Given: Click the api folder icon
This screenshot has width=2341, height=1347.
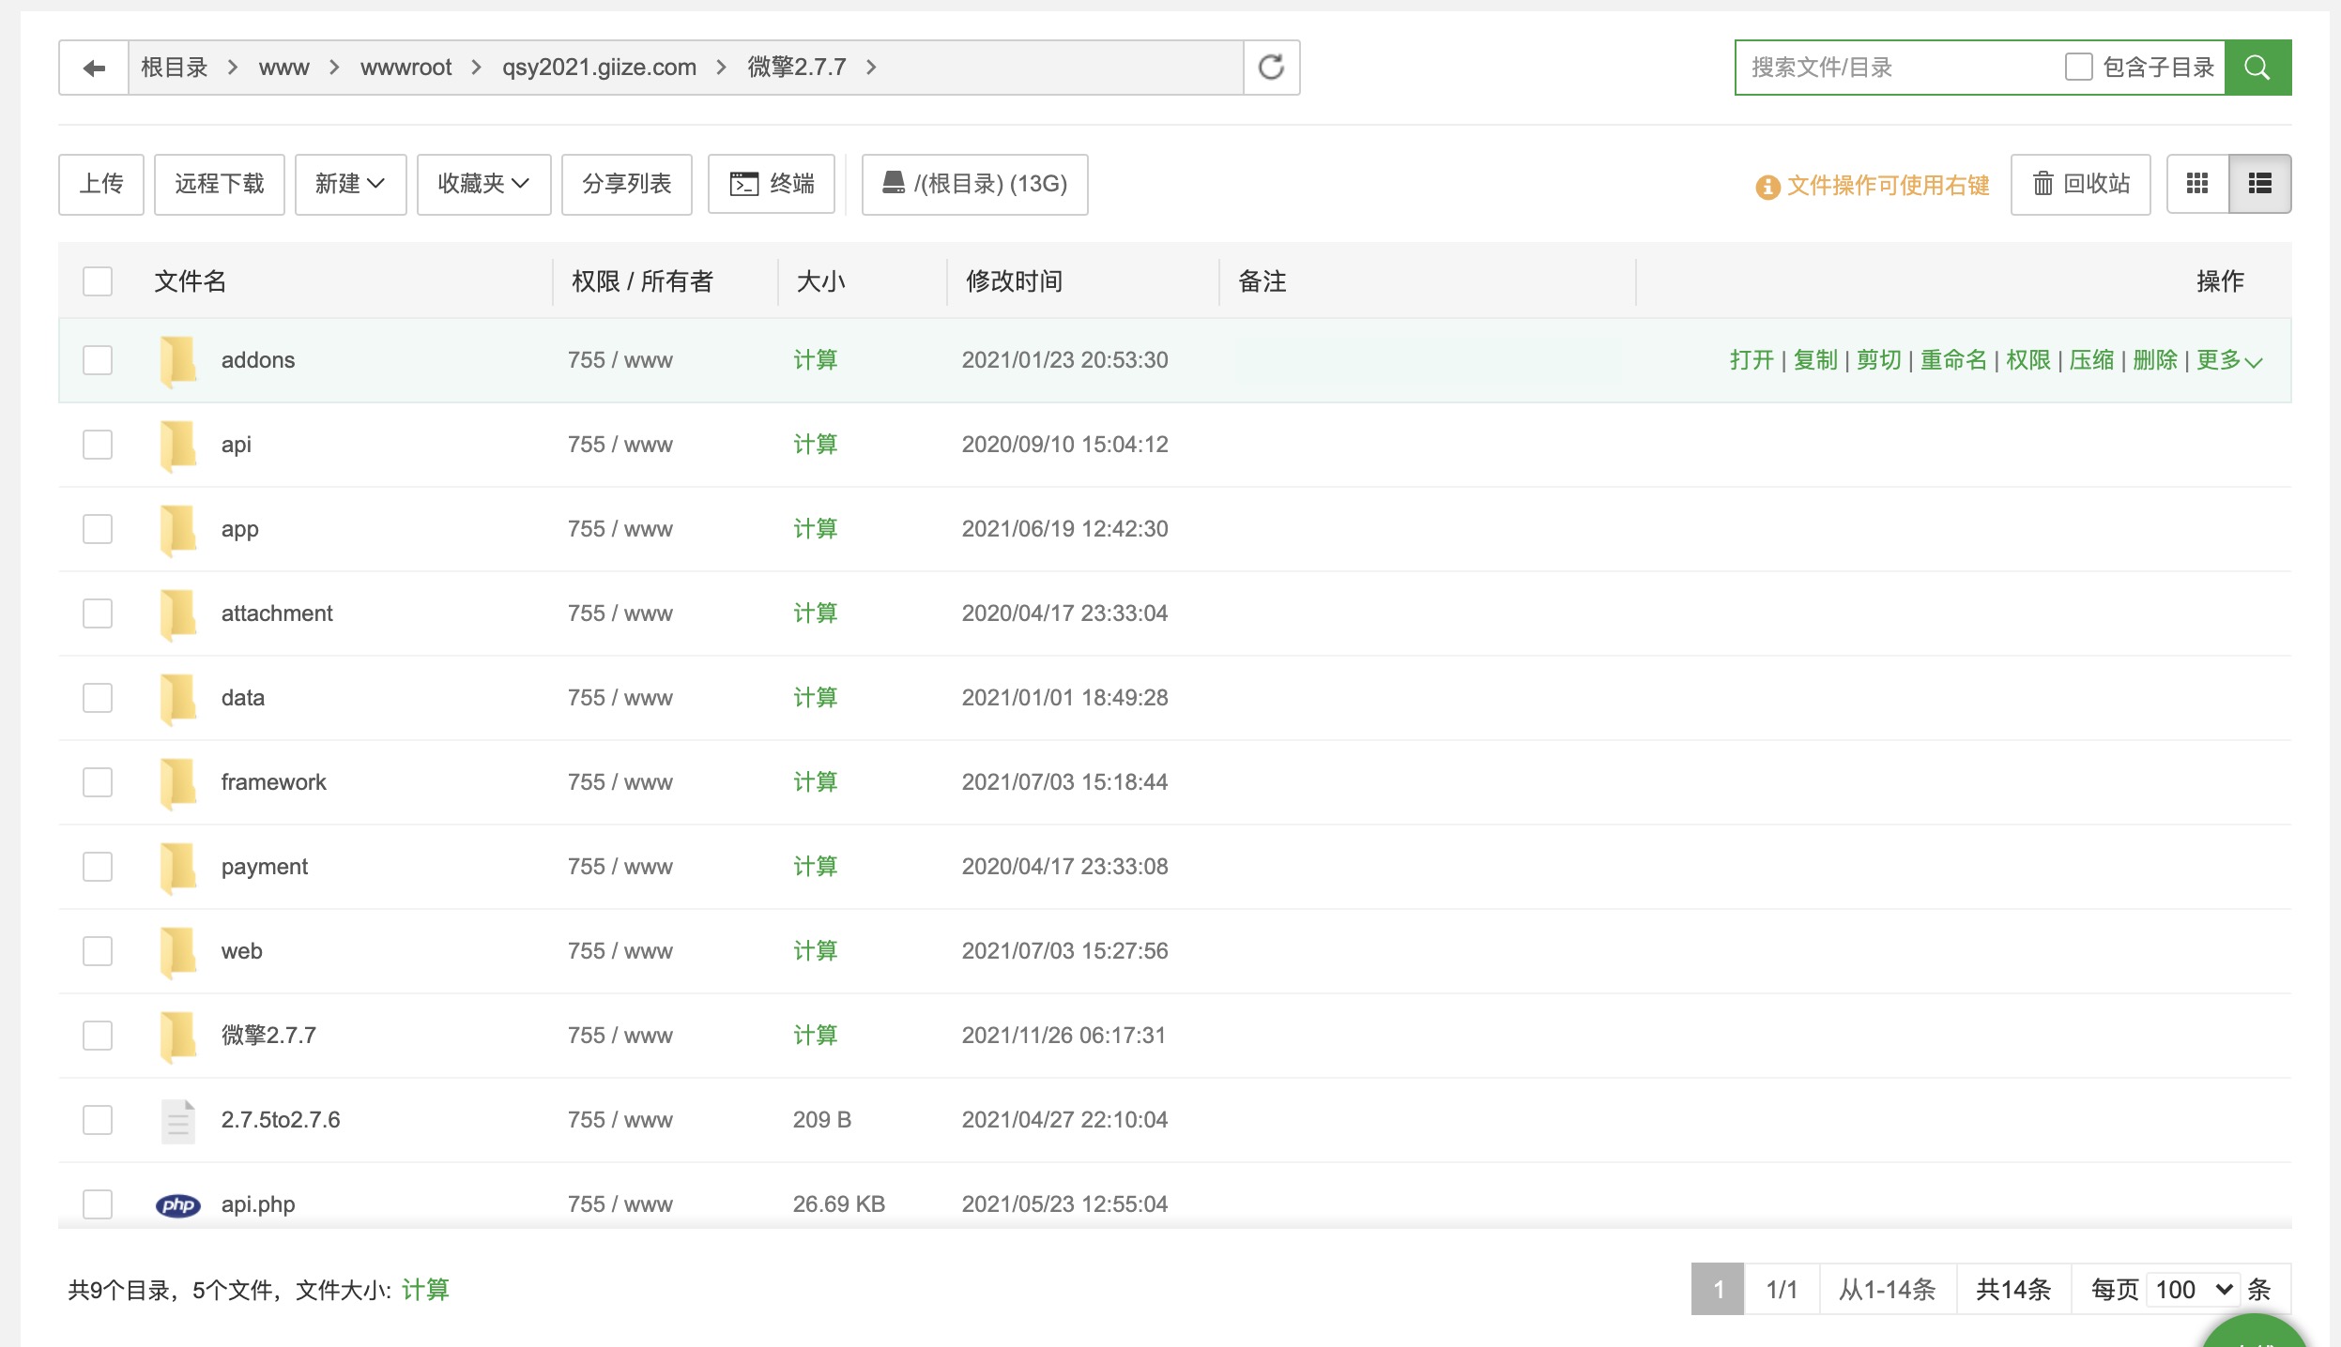Looking at the screenshot, I should point(177,445).
